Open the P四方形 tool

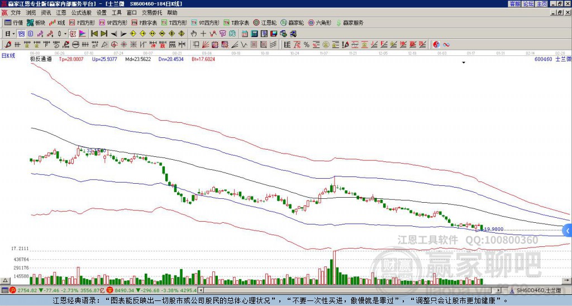point(82,22)
